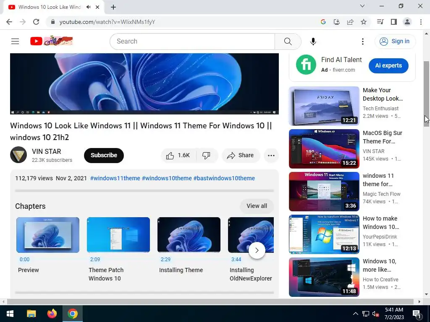Share this page icon in the address bar
The image size is (430, 322).
350,22
